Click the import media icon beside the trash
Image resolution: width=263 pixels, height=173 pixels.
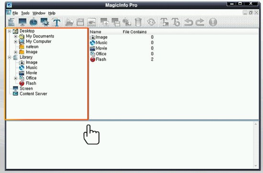pyautogui.click(x=127, y=22)
